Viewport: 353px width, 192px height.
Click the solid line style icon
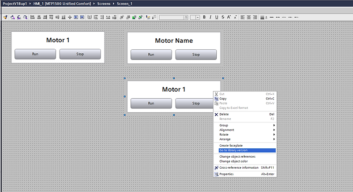coord(271,17)
